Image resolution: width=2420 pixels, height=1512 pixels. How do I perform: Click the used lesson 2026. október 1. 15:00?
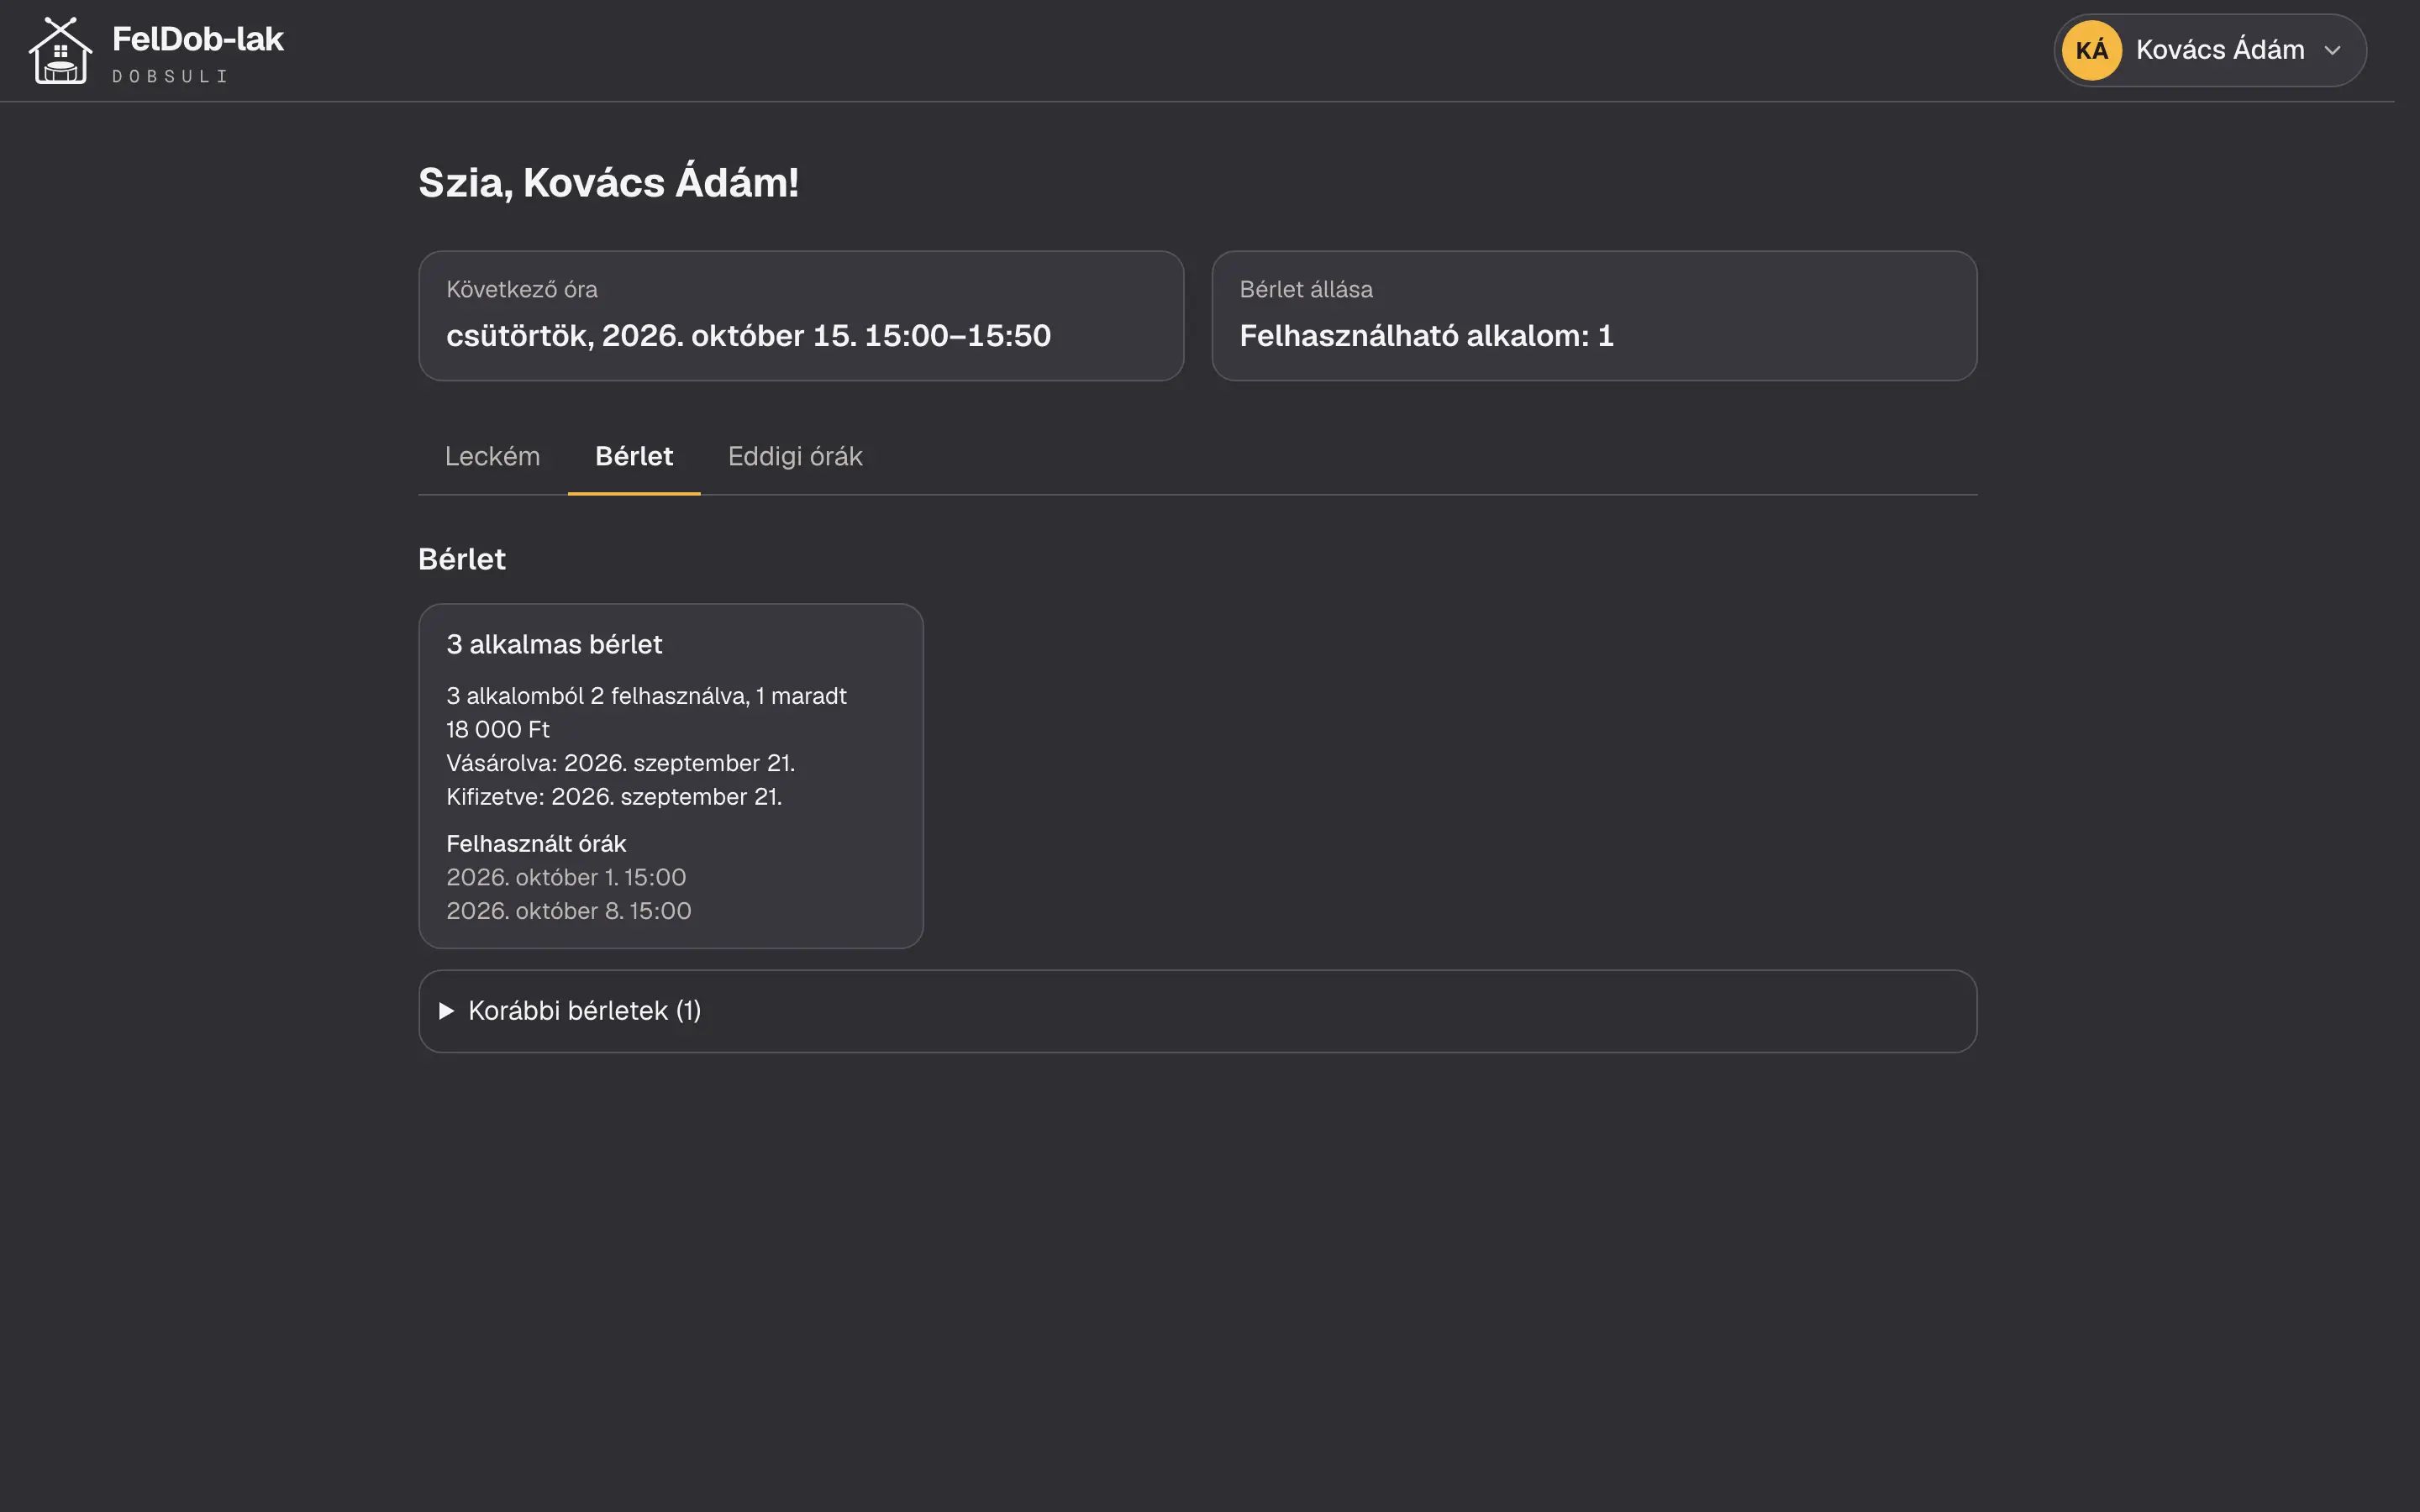tap(566, 878)
